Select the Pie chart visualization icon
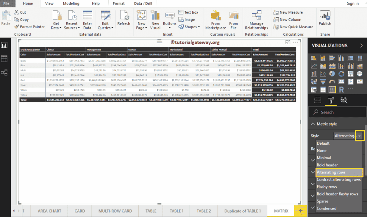Screen dimensions: 367x217 pyautogui.click(x=332, y=73)
